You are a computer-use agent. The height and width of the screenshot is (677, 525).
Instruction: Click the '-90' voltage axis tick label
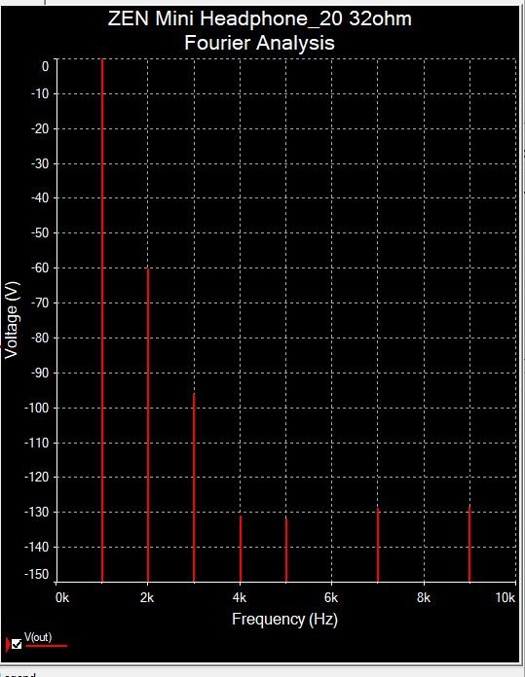click(40, 373)
